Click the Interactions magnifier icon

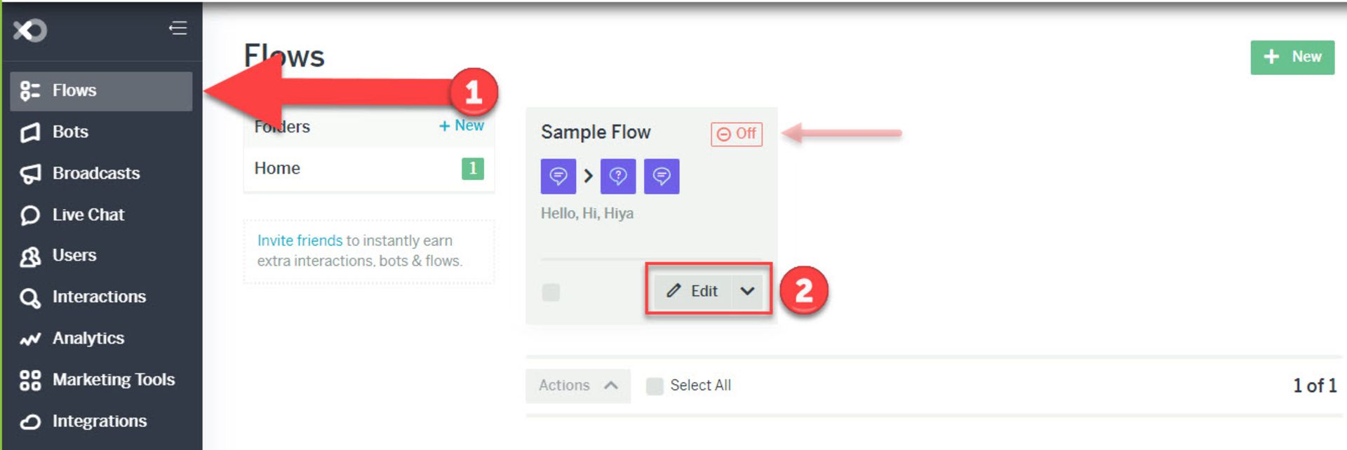point(30,298)
